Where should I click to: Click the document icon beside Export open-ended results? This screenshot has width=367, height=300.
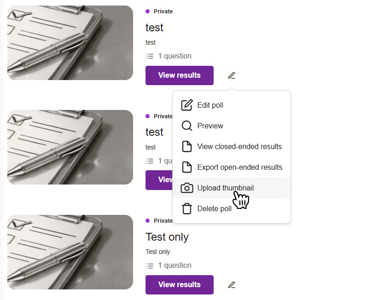(x=187, y=167)
